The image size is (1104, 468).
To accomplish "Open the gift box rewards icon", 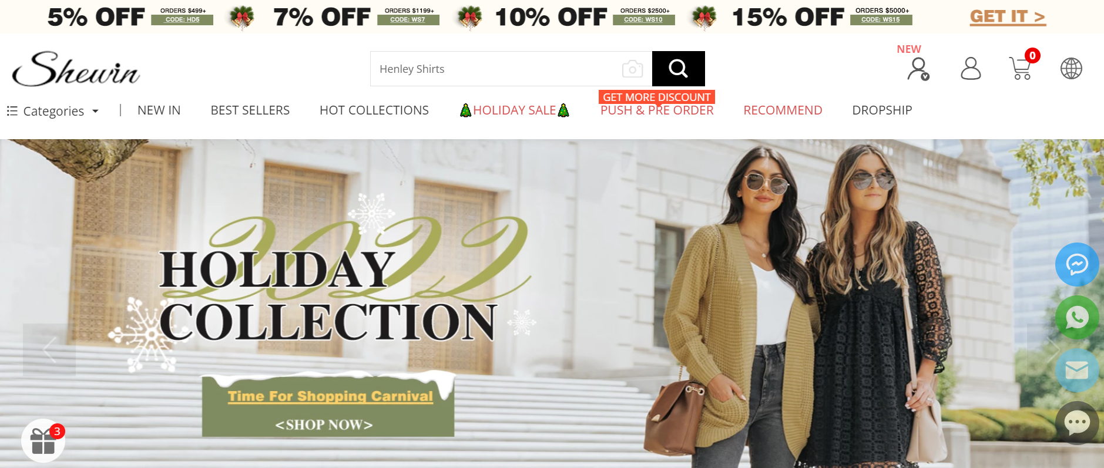I will click(x=43, y=440).
